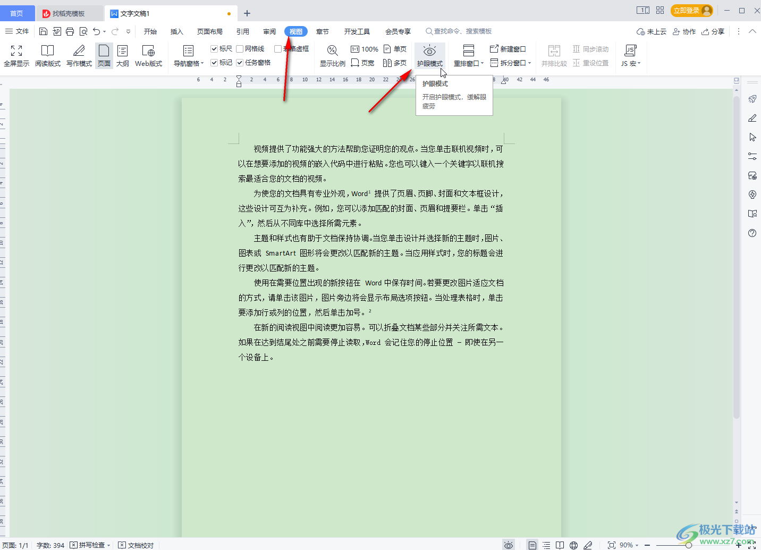Choose 多页 multiple pages view
Image resolution: width=761 pixels, height=550 pixels.
click(x=395, y=63)
